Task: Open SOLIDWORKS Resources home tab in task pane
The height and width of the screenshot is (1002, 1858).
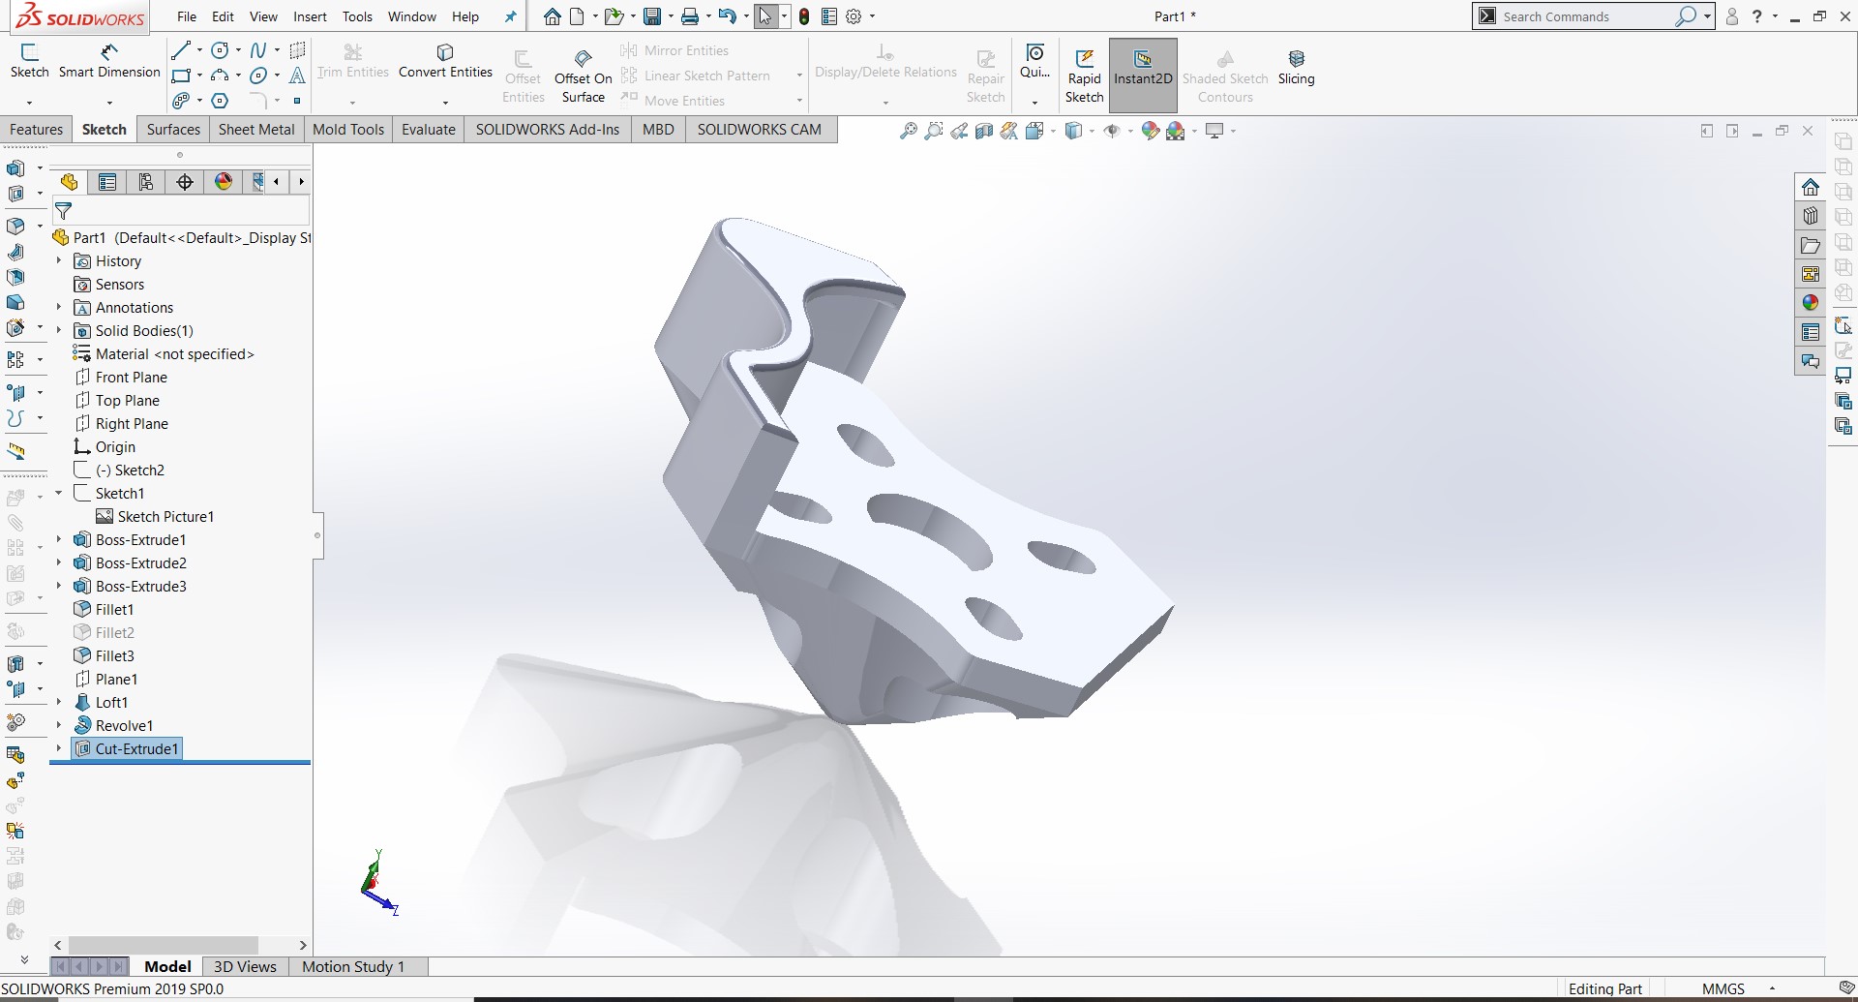Action: [1811, 187]
